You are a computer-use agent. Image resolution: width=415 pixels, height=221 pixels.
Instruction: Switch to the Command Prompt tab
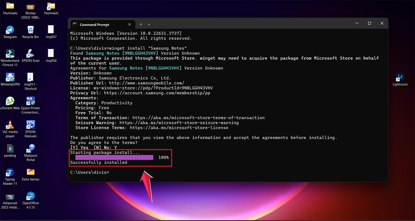click(95, 24)
